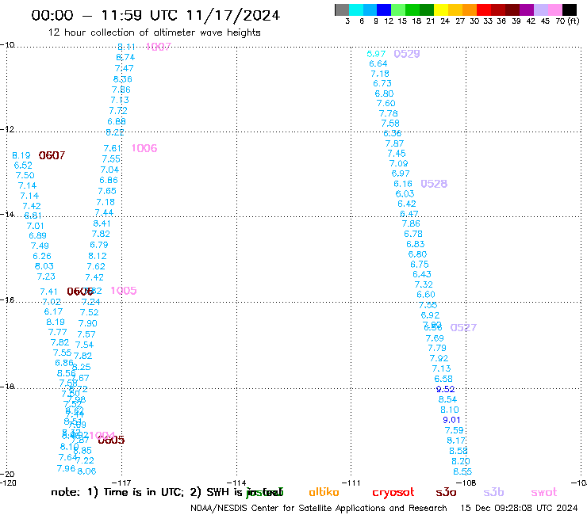Click the light green 15 ft legend swatch
This screenshot has width=587, height=515.
(x=399, y=10)
